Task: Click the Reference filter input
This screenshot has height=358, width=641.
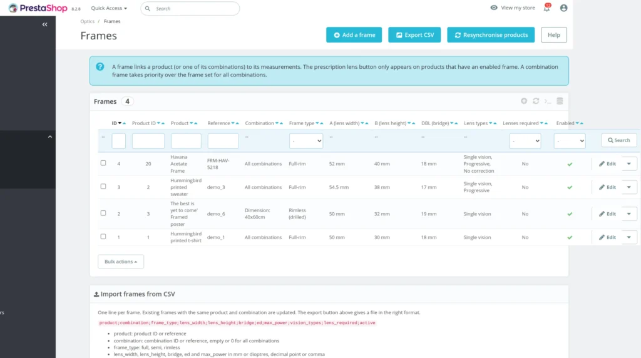Action: 223,141
